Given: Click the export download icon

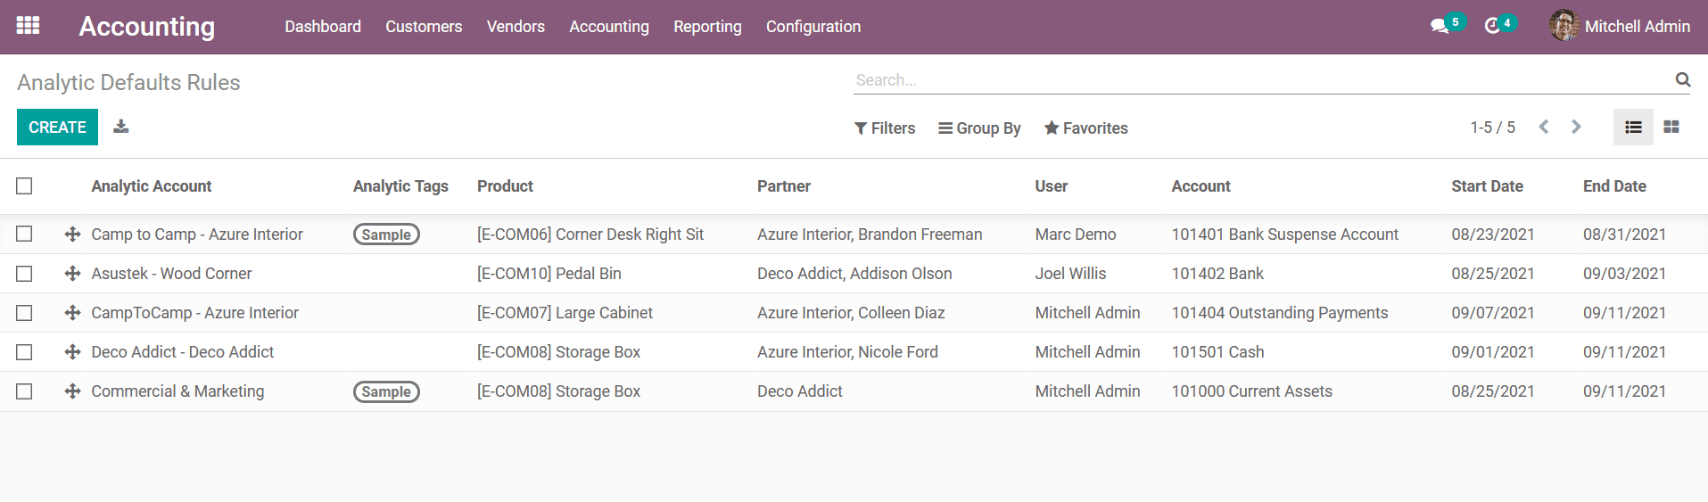Looking at the screenshot, I should point(121,127).
